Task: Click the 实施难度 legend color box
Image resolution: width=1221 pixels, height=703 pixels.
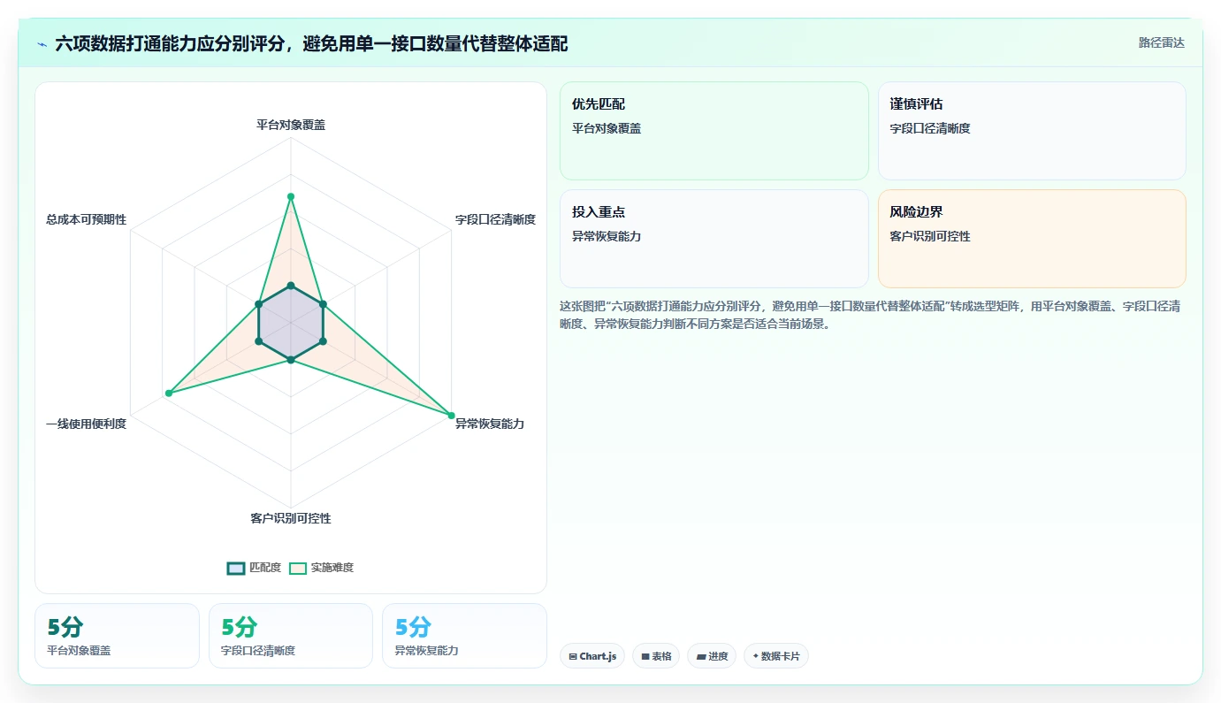Action: 297,568
